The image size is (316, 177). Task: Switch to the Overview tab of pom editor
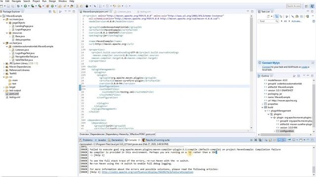pos(84,134)
